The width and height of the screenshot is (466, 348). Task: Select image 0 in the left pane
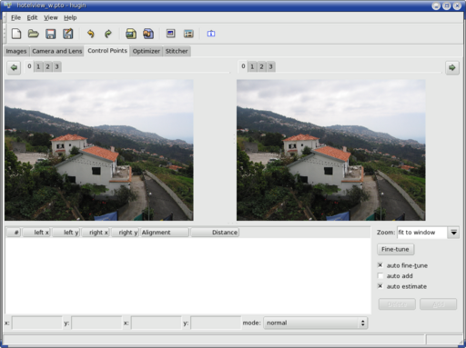coord(29,66)
